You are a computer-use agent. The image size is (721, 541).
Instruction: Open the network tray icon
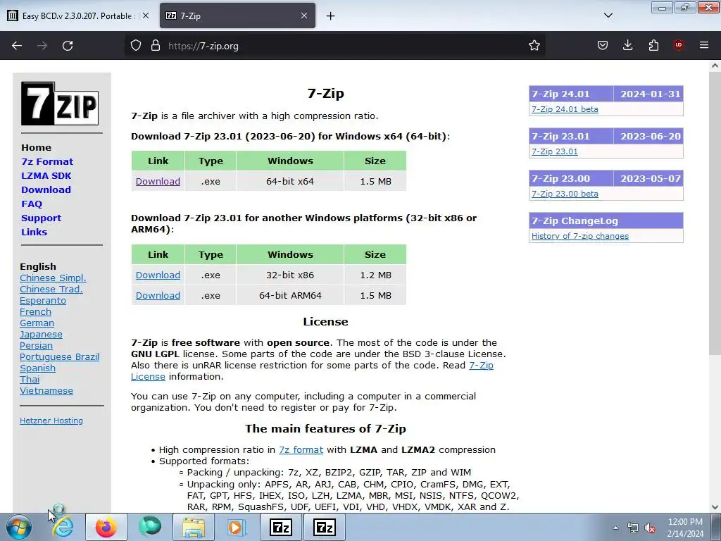[633, 528]
